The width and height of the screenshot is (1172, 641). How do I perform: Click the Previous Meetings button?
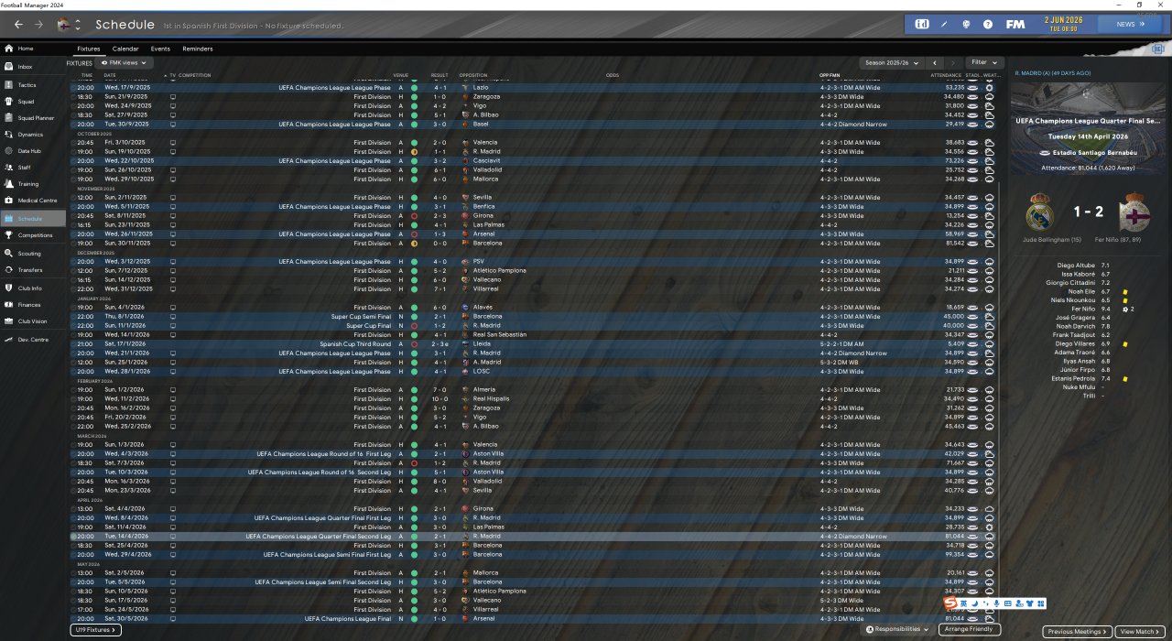pos(1079,632)
